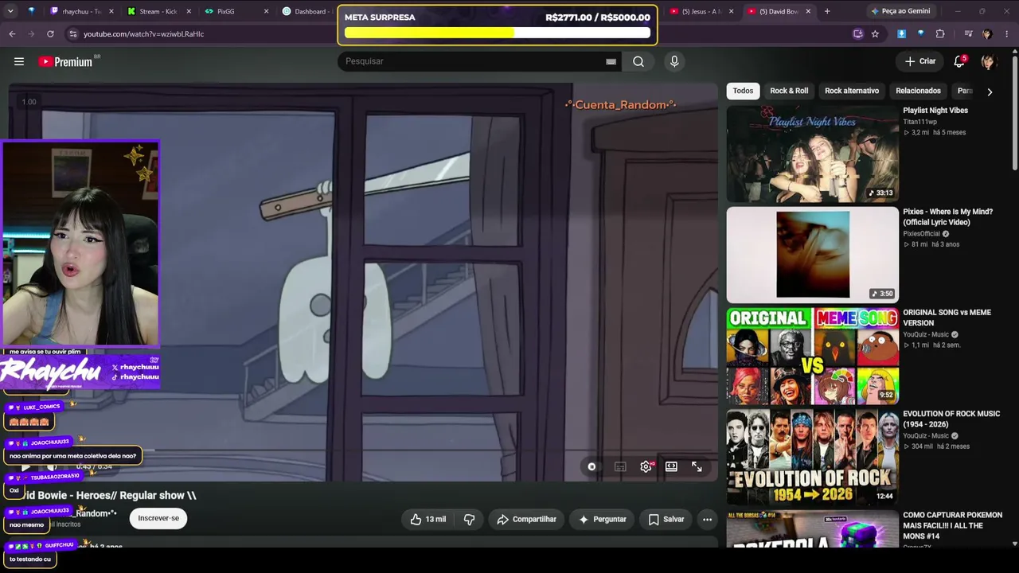Open the browser extensions puzzle icon
Screen dimensions: 1019x573
(940, 34)
